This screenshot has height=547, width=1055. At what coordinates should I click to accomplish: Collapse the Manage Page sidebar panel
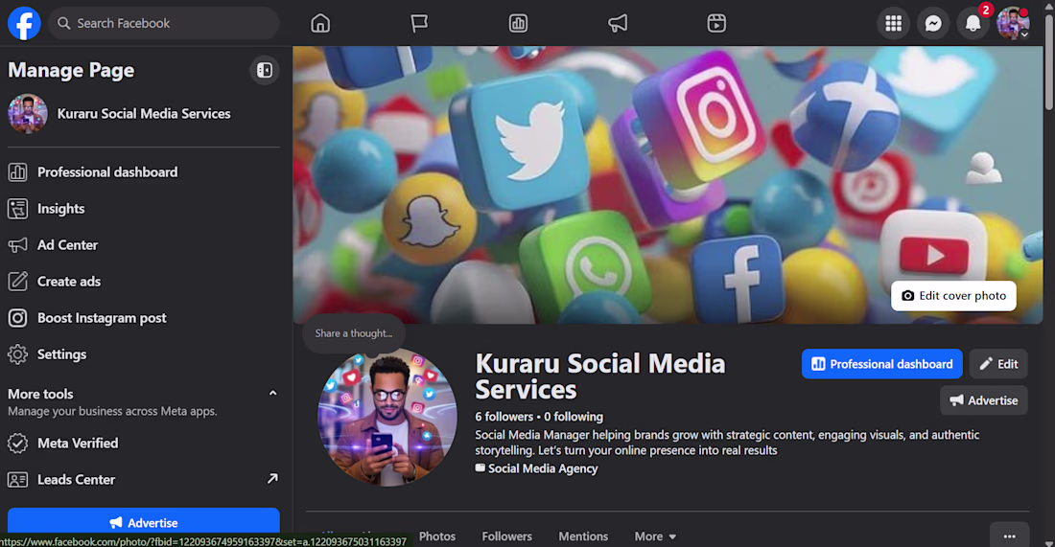pyautogui.click(x=265, y=70)
